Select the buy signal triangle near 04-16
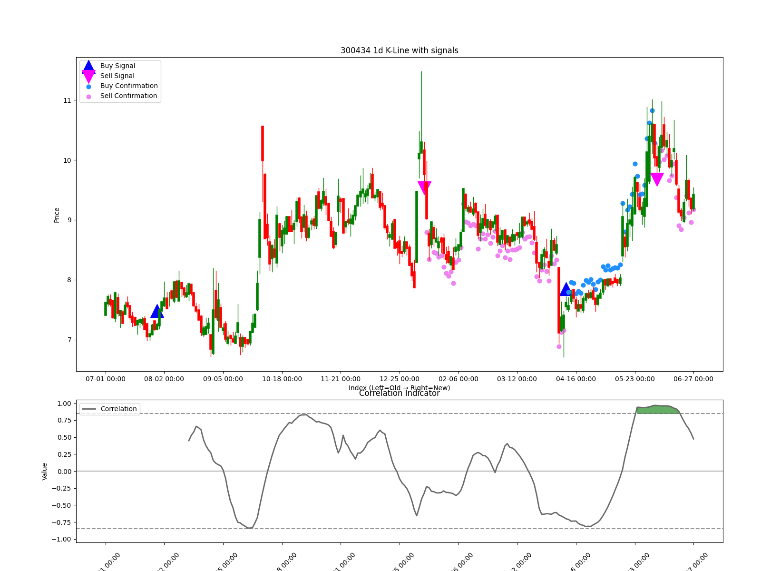This screenshot has width=761, height=571. [x=566, y=289]
